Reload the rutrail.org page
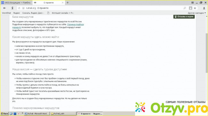Image resolution: width=208 pixels, height=116 pixels. click(x=19, y=8)
